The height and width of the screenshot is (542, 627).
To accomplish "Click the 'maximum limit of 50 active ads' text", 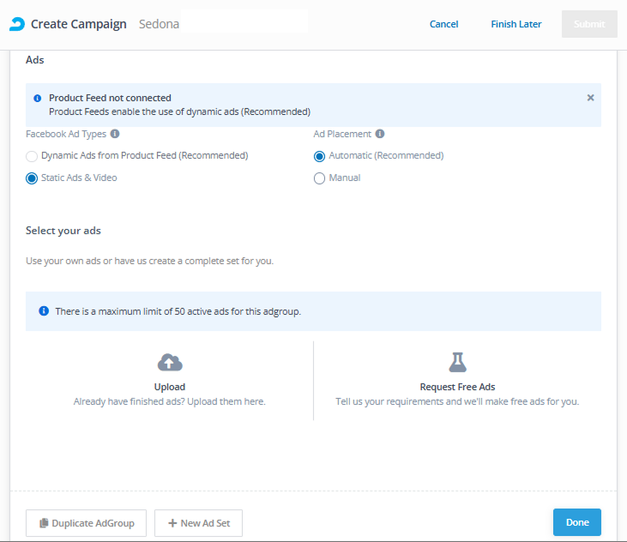I will tap(178, 311).
